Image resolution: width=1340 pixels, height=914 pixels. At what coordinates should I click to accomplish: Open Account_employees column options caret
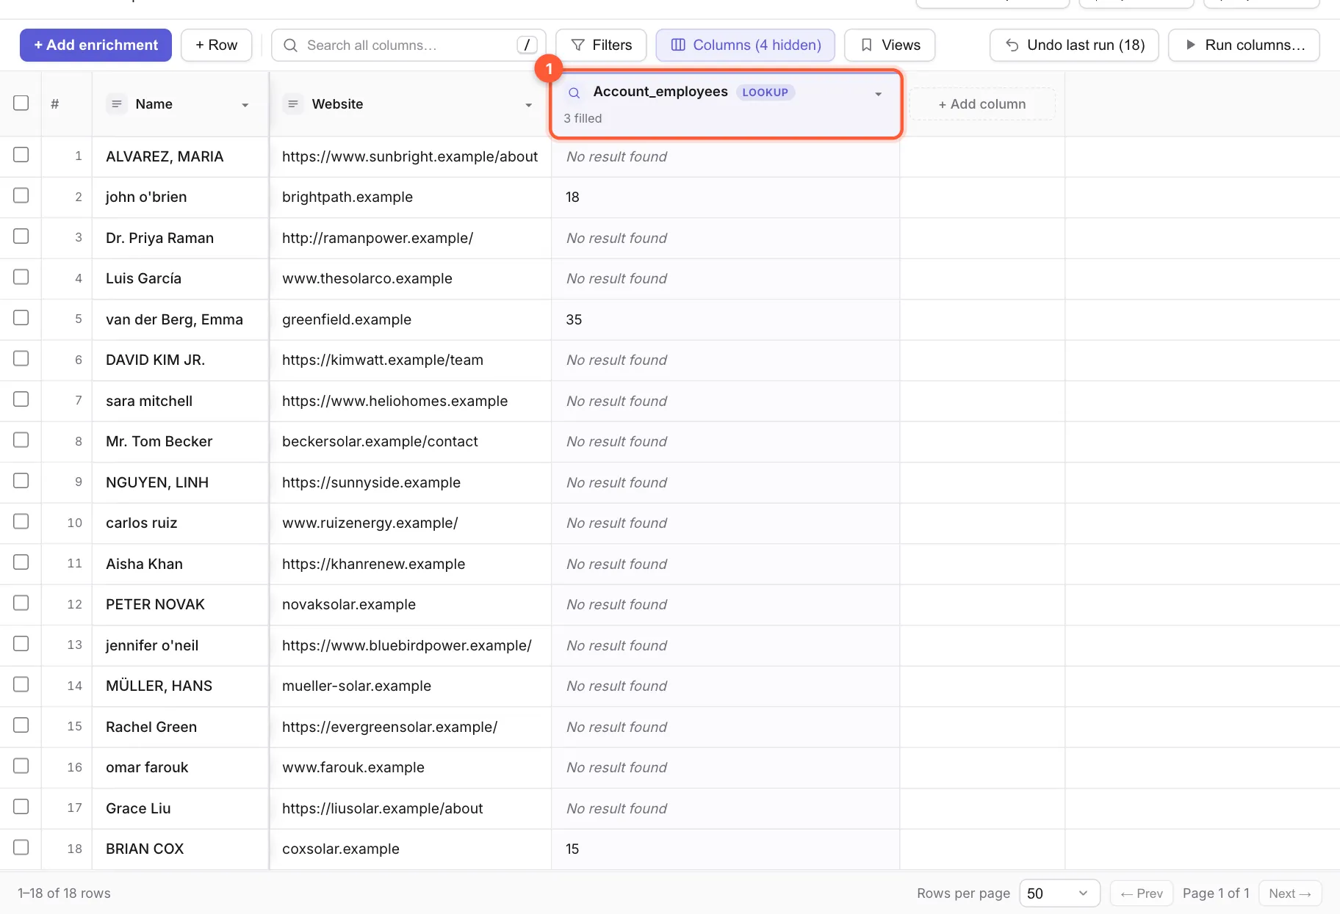[878, 94]
